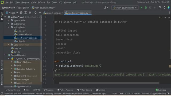Screen dimensions: 171x96
Task: Click the Stop square icon
Action: [154, 8]
